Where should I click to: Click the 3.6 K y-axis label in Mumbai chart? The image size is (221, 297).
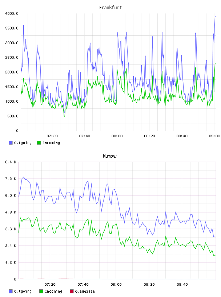pos(11,229)
